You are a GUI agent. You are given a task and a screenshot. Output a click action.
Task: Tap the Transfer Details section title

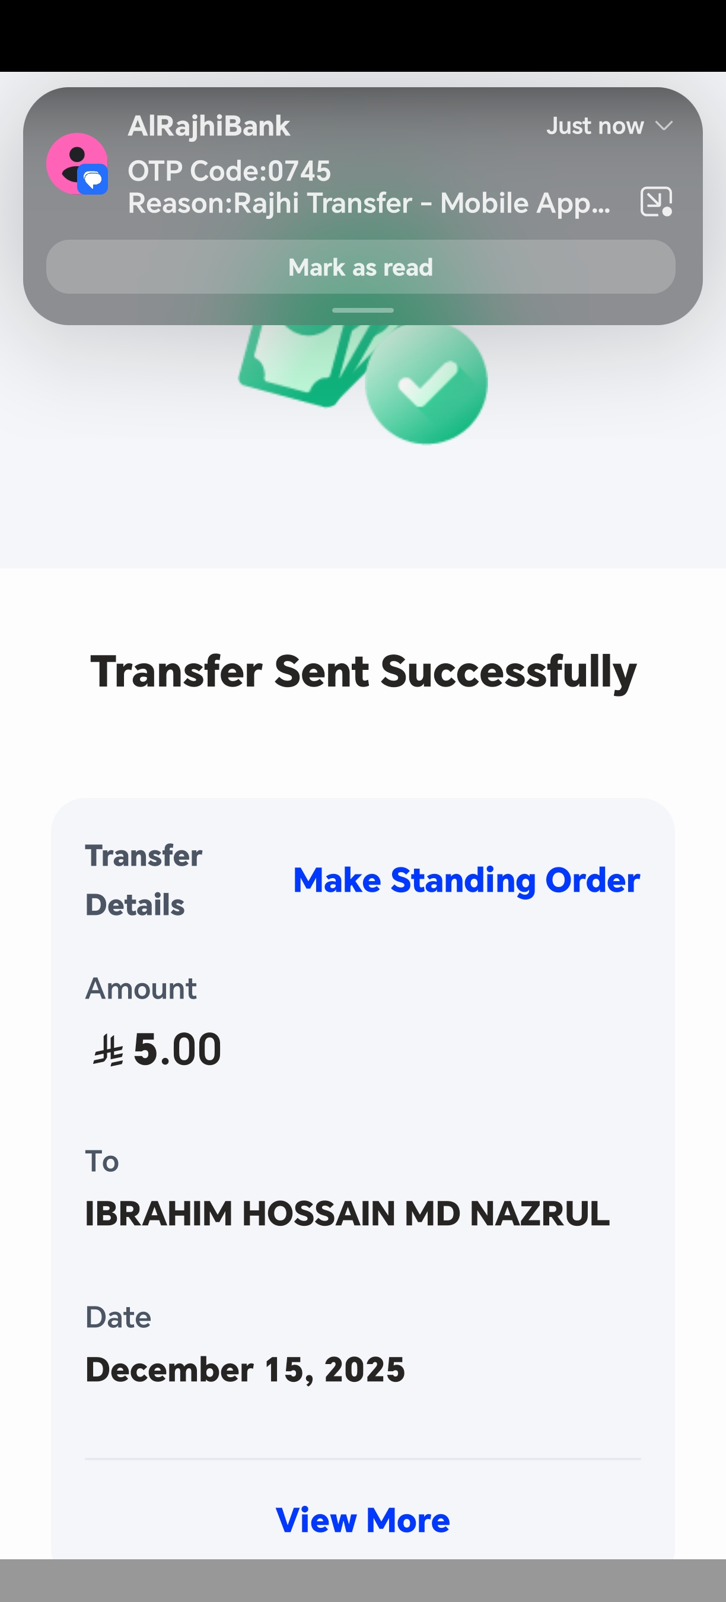[x=144, y=880]
